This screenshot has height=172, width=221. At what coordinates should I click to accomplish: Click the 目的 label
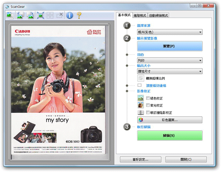[141, 55]
